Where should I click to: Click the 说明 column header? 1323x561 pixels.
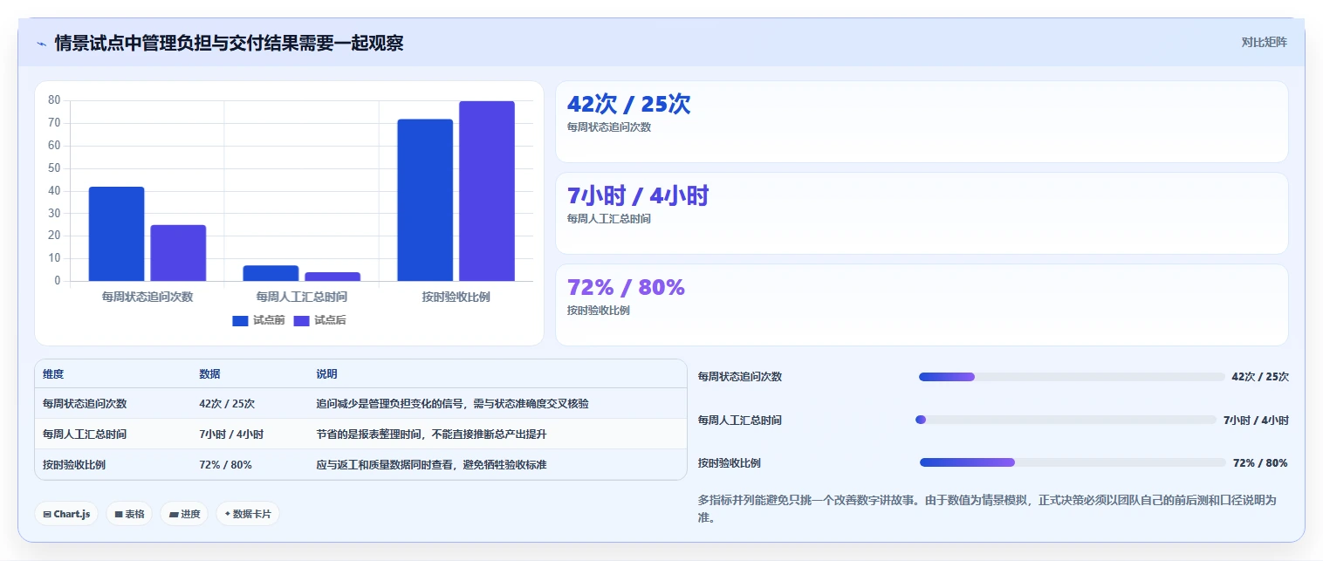(x=326, y=374)
